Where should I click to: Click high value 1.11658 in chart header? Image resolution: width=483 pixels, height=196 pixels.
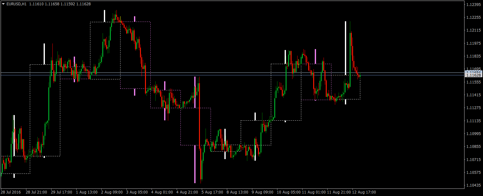click(x=51, y=4)
